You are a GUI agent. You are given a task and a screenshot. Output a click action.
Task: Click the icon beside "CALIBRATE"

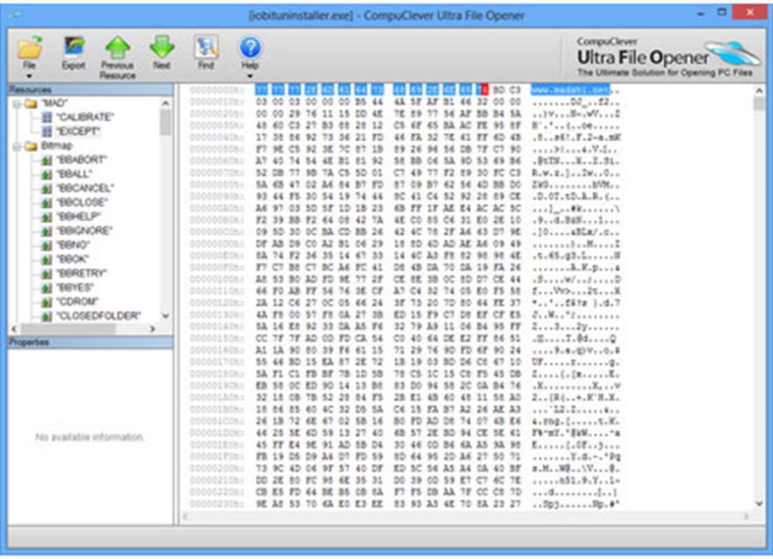click(47, 117)
